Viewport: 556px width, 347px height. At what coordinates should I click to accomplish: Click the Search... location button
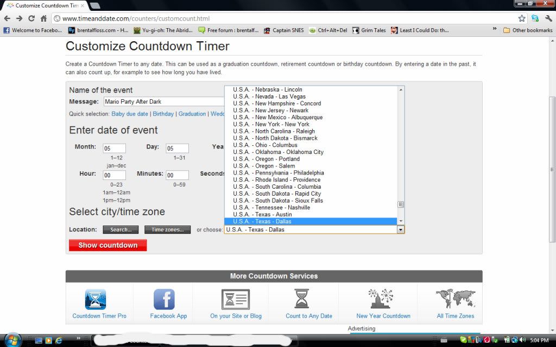click(x=121, y=230)
